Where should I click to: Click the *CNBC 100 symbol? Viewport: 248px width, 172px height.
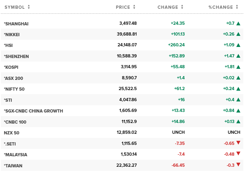15,122
